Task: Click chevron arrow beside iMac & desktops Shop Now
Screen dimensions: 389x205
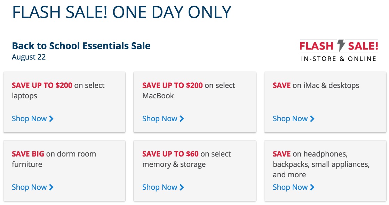Action: [x=312, y=119]
